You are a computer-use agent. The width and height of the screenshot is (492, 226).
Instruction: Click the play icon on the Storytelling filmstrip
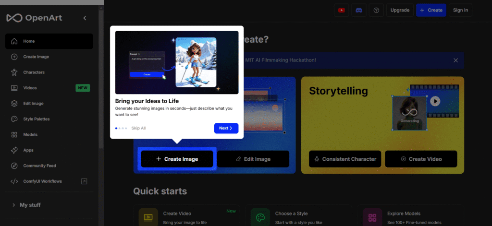click(435, 101)
